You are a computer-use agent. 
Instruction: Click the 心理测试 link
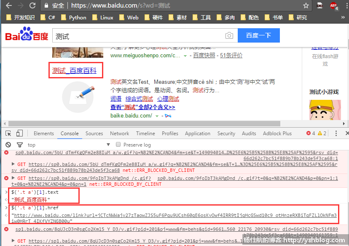click(x=168, y=99)
